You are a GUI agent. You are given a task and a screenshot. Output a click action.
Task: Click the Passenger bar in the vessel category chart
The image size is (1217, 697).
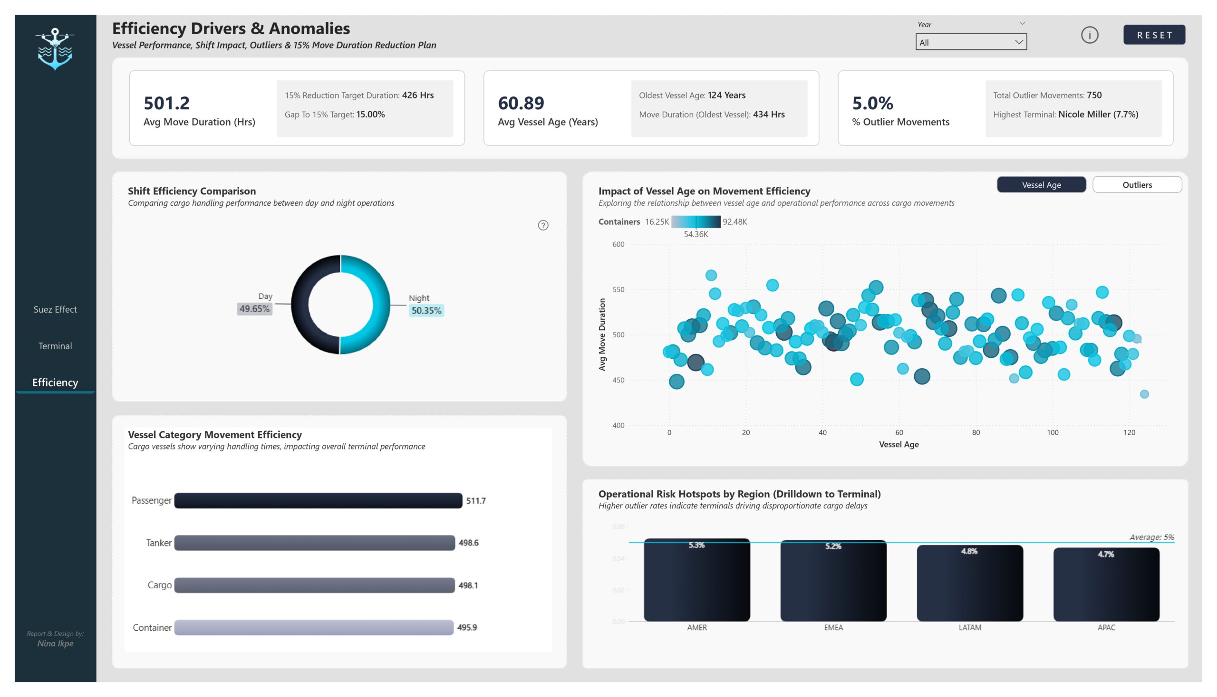coord(318,500)
